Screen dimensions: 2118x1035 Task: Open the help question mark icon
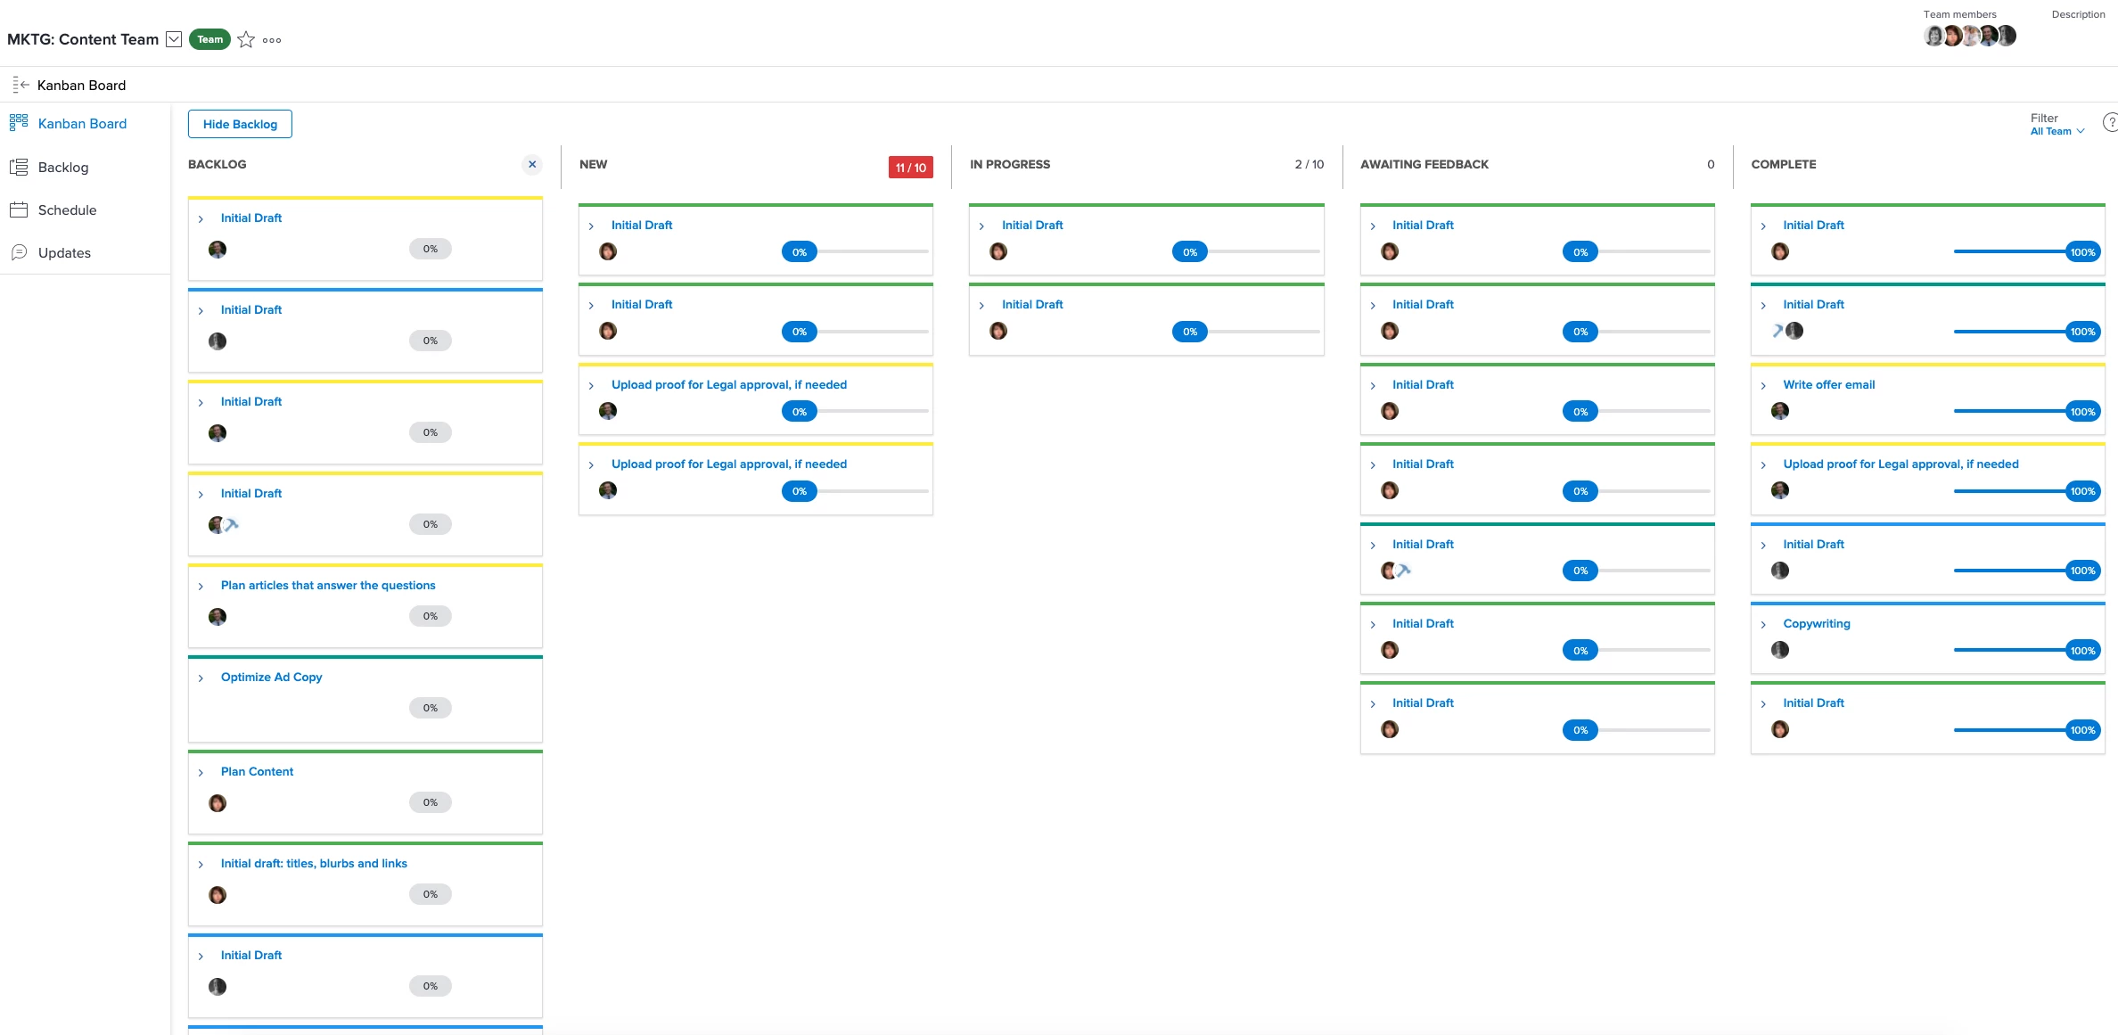pyautogui.click(x=2110, y=123)
